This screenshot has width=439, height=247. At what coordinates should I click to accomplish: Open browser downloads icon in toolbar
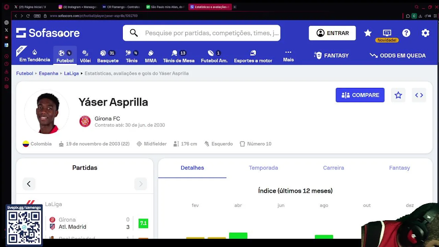coord(420,16)
